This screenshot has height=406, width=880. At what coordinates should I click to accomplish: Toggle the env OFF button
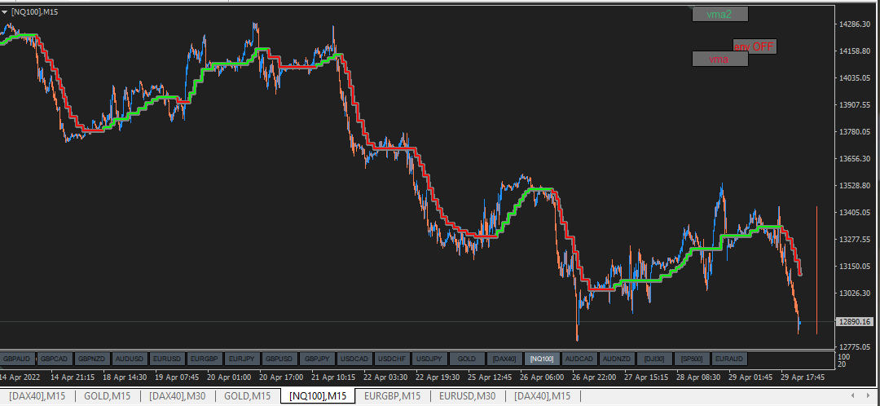[x=755, y=46]
